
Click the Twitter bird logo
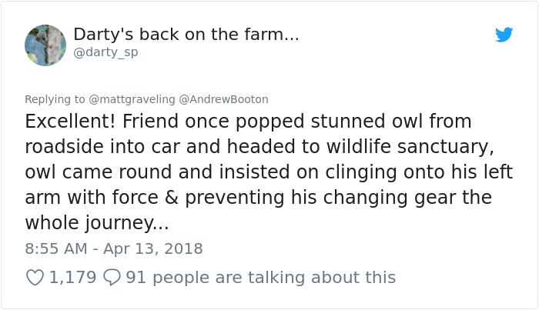[504, 35]
